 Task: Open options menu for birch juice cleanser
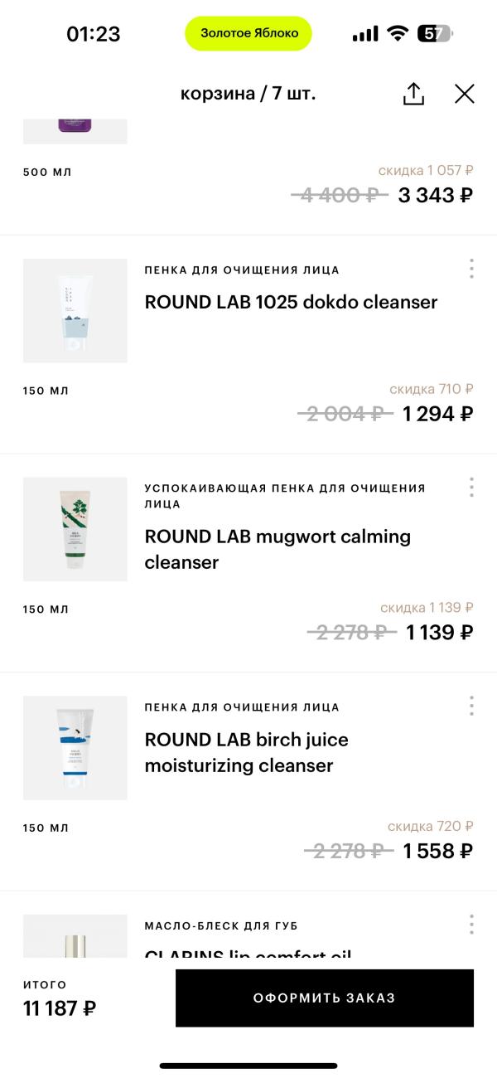click(x=471, y=707)
